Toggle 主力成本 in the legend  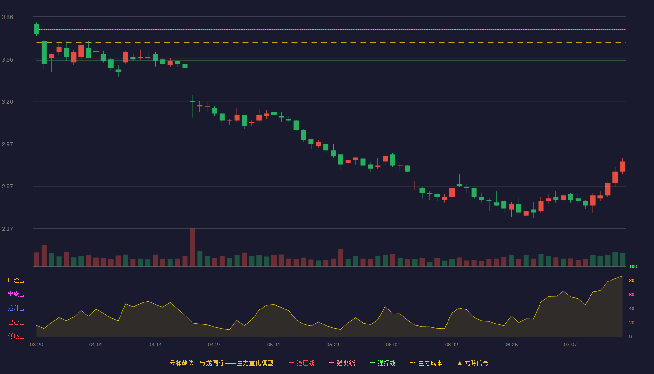426,363
